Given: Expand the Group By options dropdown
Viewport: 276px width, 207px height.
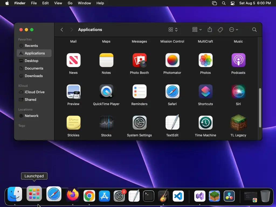Looking at the screenshot, I should tap(197, 30).
